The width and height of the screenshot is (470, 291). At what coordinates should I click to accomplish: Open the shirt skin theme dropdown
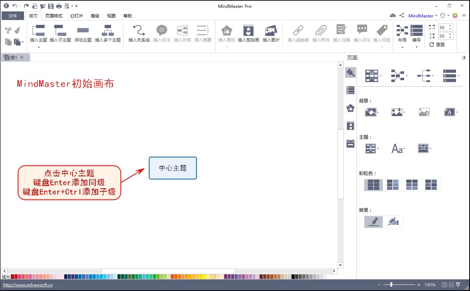[x=449, y=16]
